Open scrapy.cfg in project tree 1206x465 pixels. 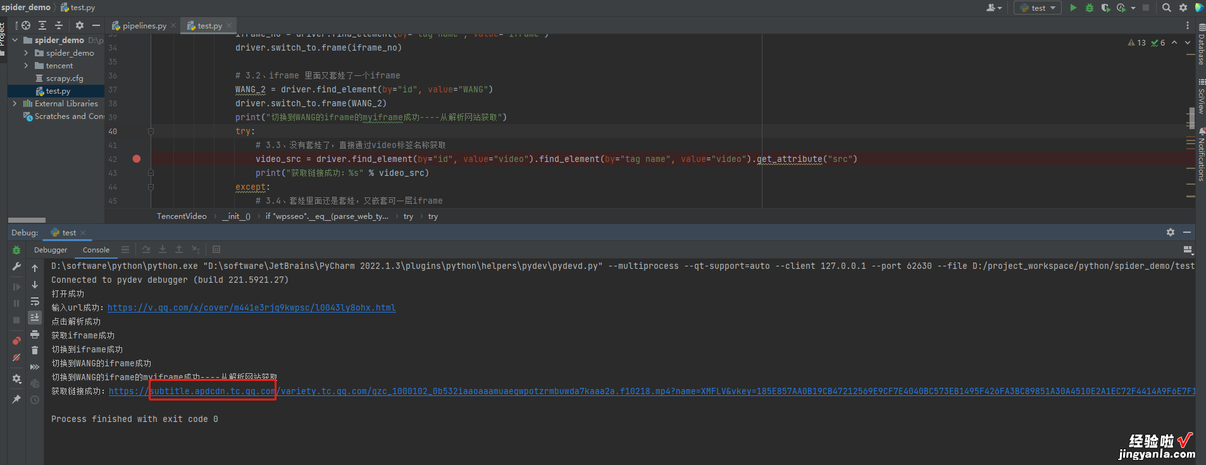tap(65, 78)
